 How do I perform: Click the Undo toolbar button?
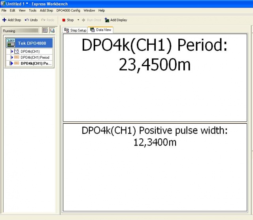31,20
